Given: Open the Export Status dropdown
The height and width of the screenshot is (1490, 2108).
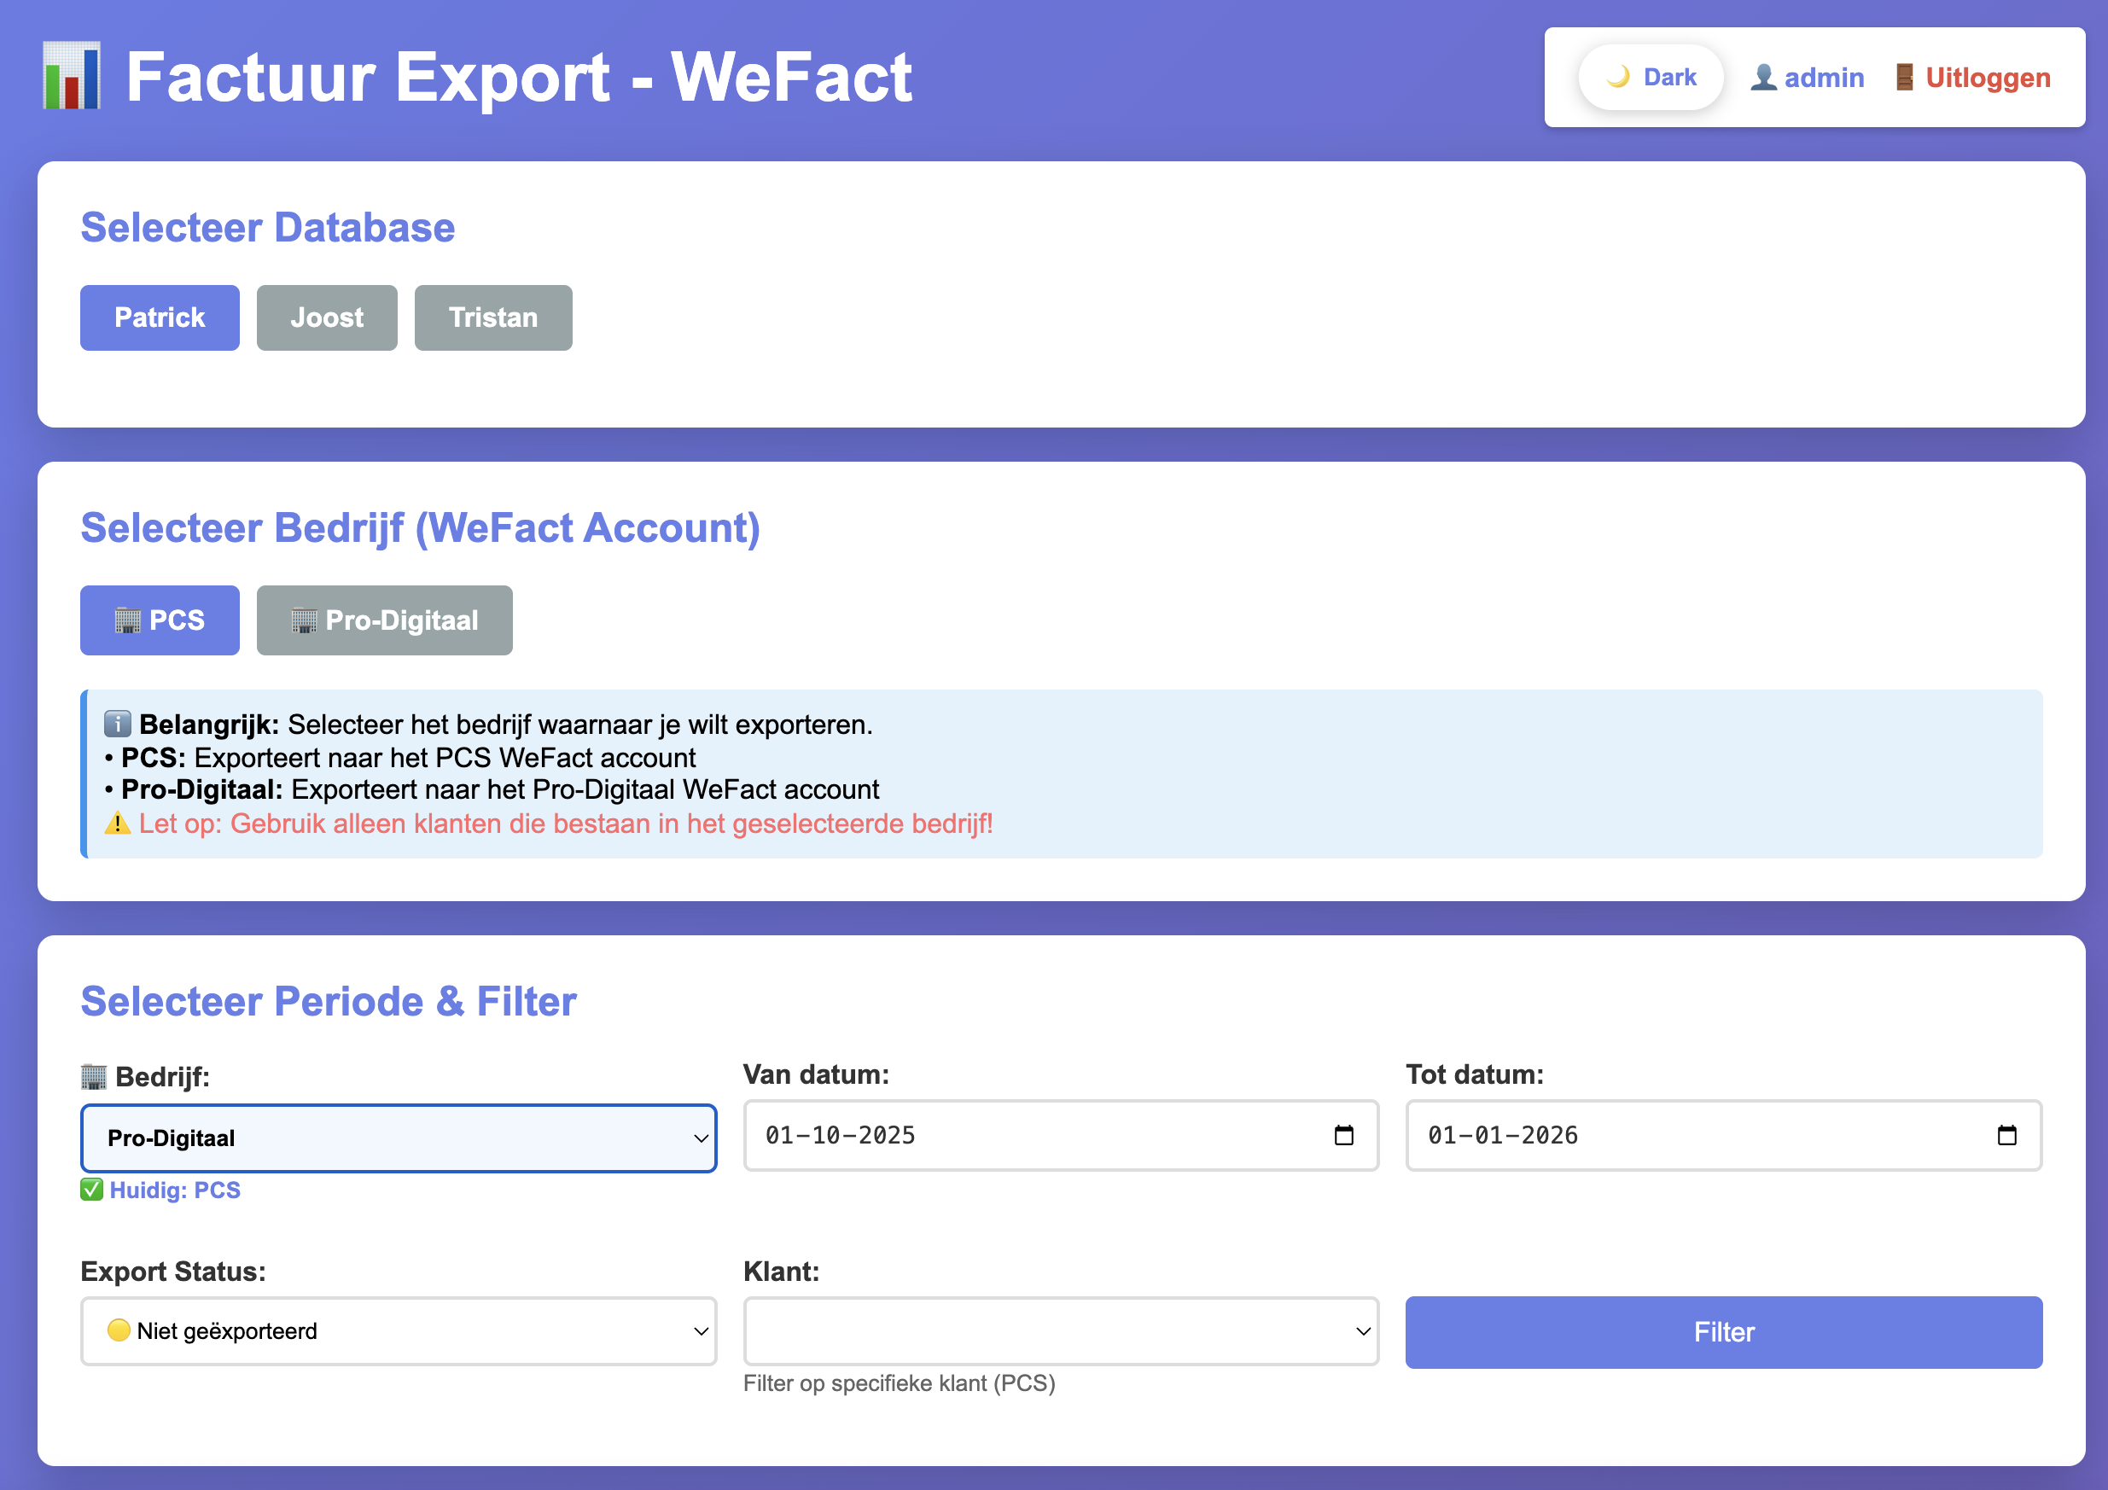Looking at the screenshot, I should 399,1331.
